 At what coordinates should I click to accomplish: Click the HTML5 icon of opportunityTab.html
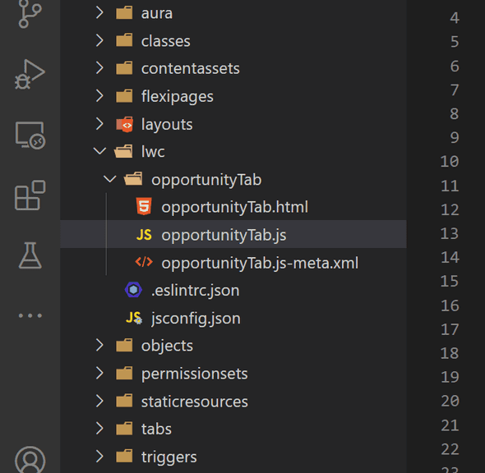(x=144, y=206)
